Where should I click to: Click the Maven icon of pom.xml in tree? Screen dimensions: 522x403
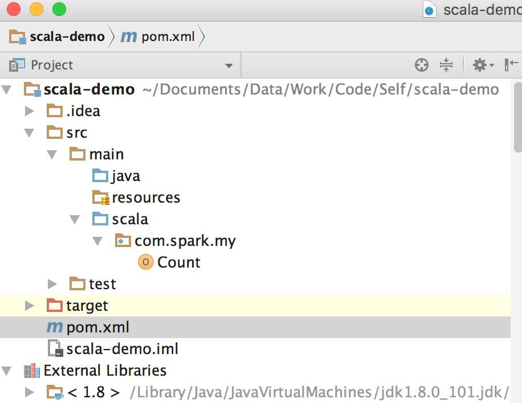(55, 327)
